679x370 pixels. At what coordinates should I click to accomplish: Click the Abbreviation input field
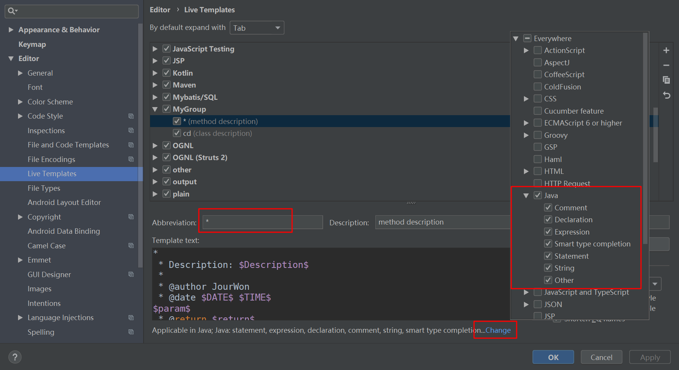(263, 222)
